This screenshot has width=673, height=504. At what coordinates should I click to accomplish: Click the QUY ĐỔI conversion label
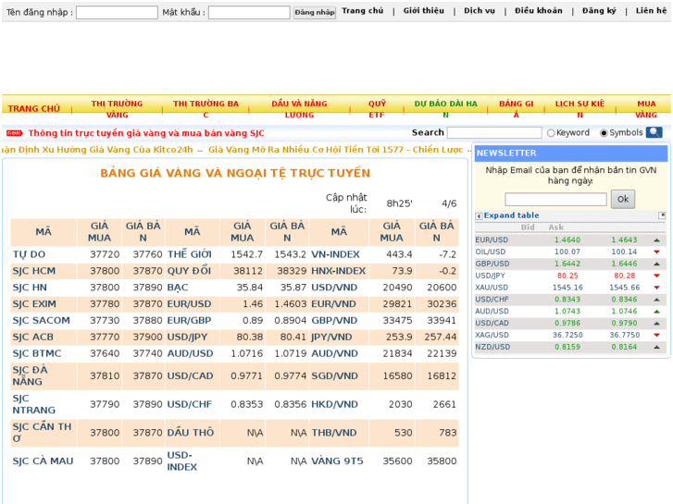click(x=189, y=271)
